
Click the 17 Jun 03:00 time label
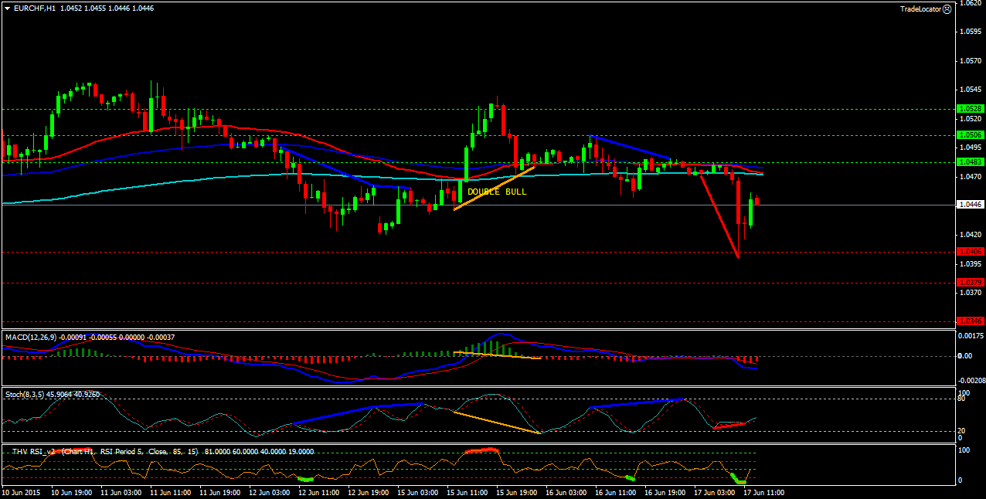coord(714,492)
